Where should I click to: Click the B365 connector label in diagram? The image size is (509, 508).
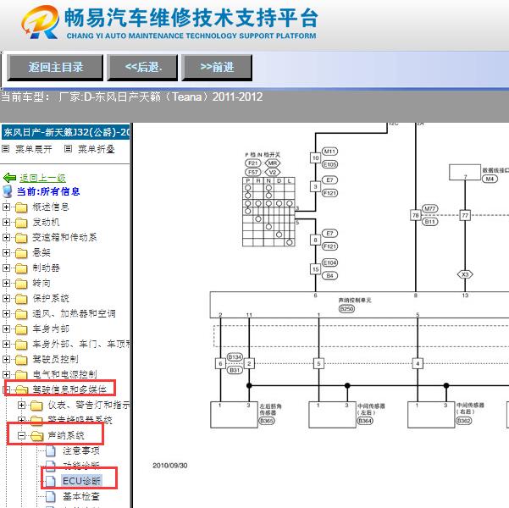pyautogui.click(x=267, y=421)
